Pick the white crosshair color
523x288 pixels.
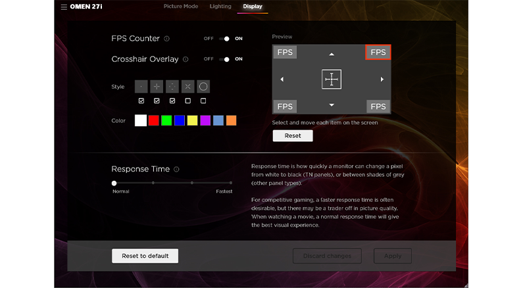141,120
